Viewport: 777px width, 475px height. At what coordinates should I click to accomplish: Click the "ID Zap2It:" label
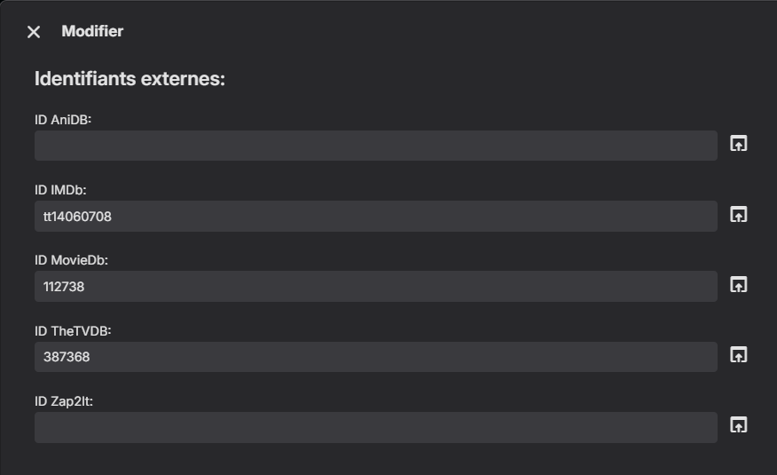(x=64, y=401)
